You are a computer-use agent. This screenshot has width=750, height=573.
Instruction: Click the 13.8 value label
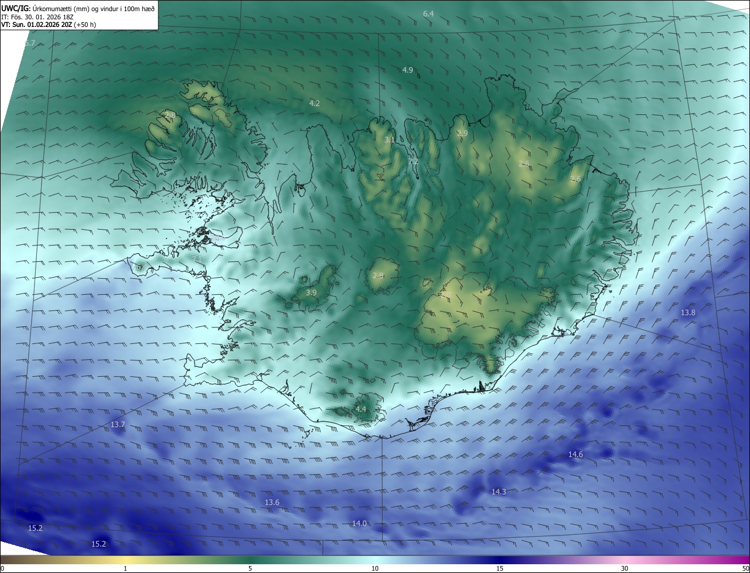pyautogui.click(x=688, y=313)
